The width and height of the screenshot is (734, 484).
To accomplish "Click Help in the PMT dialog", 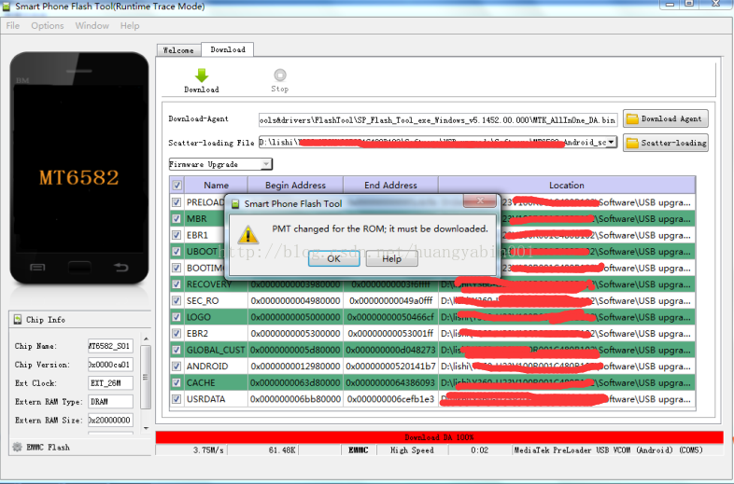I will click(x=392, y=258).
